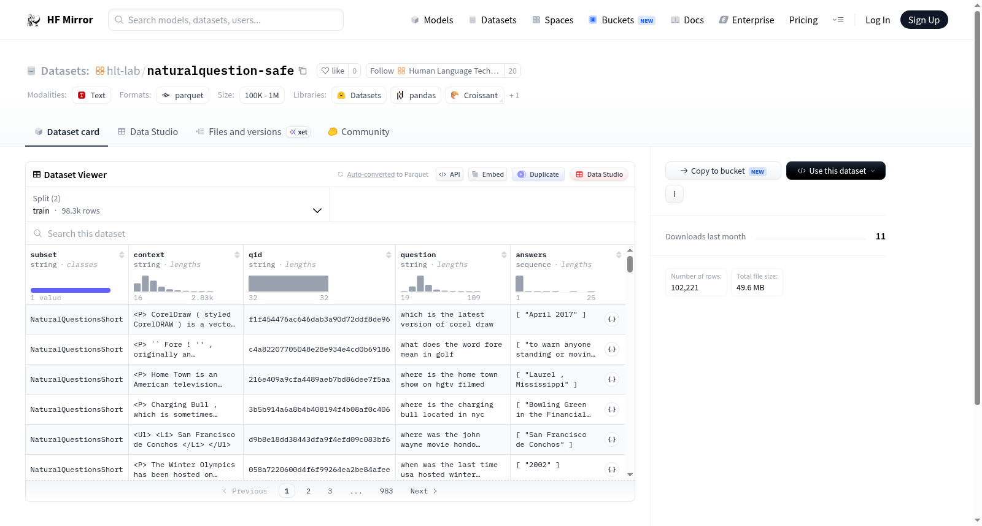Viewport: 982px width, 526px height.
Task: Open the three-dot more options menu
Action: pyautogui.click(x=675, y=194)
